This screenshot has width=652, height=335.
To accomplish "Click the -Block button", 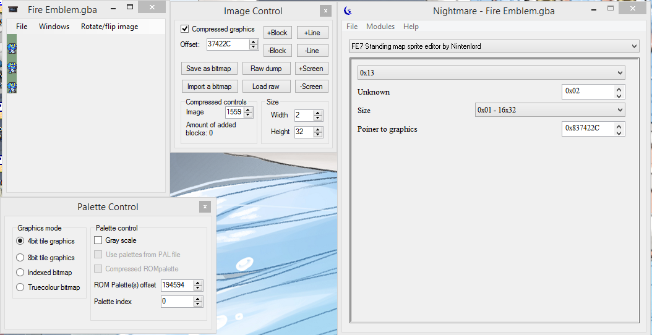I will (x=277, y=51).
